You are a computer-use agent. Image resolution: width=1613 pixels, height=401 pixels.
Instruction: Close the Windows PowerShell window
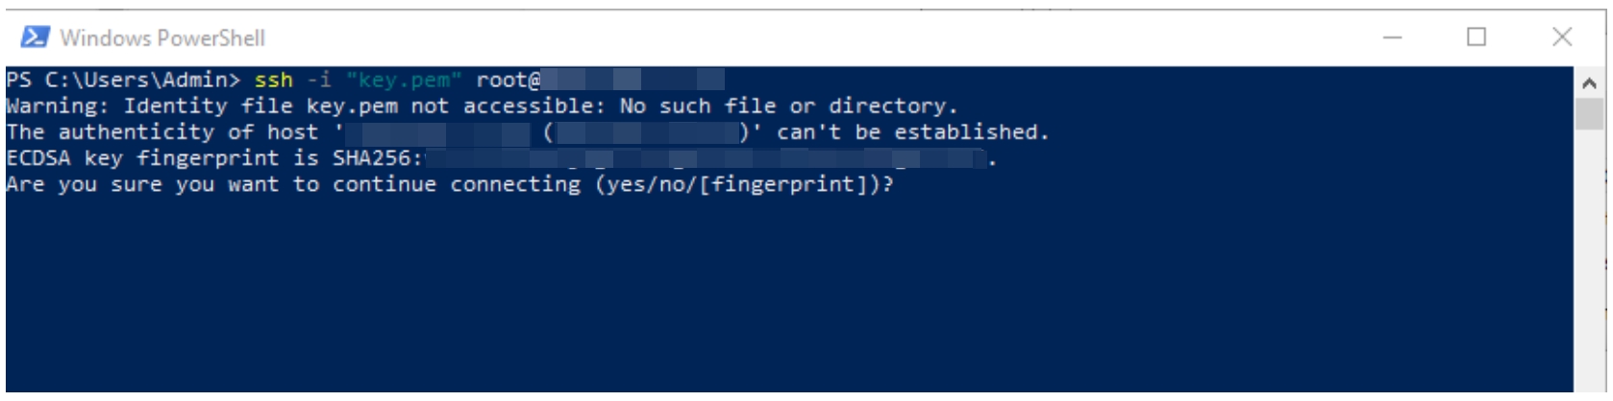pyautogui.click(x=1562, y=37)
